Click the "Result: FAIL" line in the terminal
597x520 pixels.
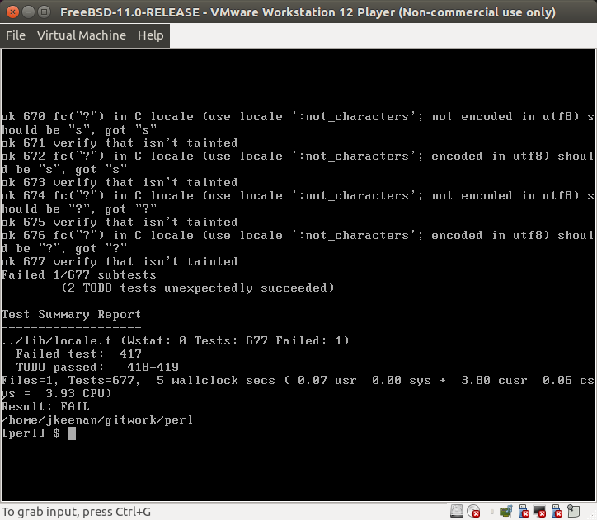(45, 406)
